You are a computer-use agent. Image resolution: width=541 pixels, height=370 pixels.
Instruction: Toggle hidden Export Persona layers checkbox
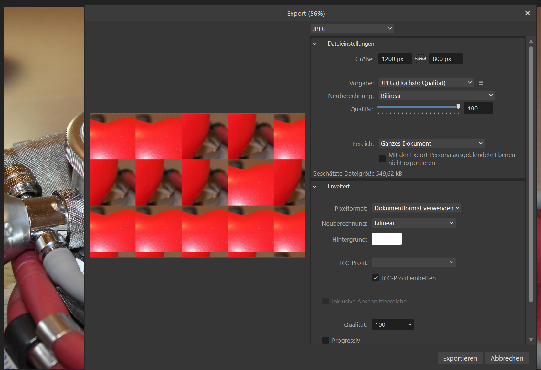click(x=382, y=159)
